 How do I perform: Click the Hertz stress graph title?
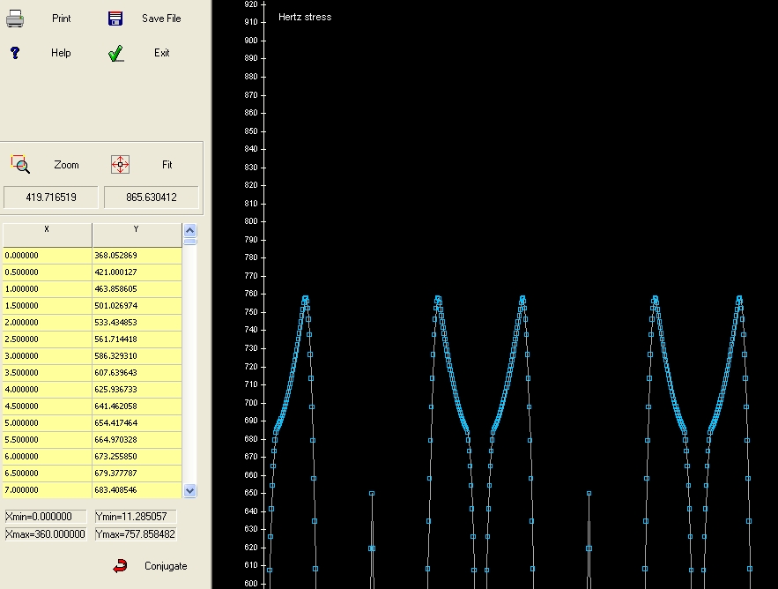tap(305, 17)
